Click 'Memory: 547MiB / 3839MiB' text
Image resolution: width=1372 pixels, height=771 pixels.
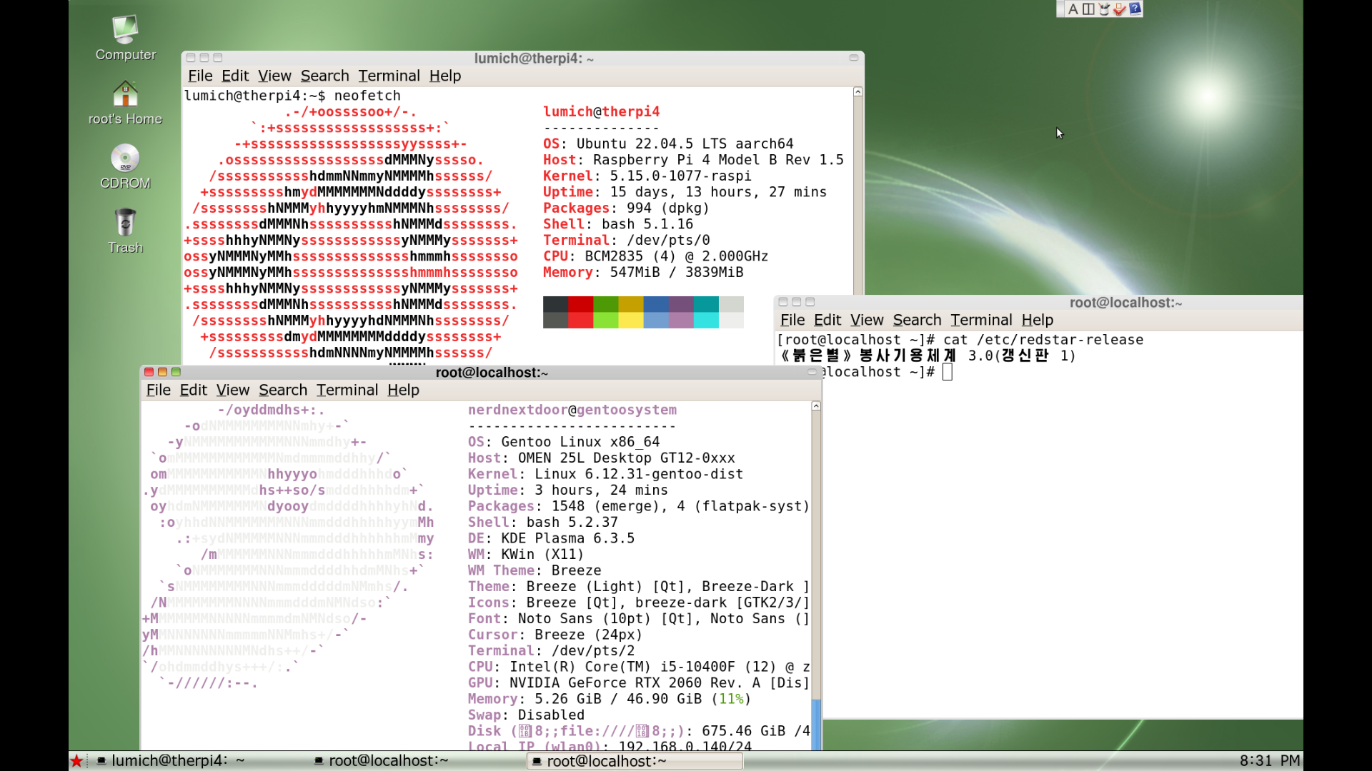tap(643, 273)
